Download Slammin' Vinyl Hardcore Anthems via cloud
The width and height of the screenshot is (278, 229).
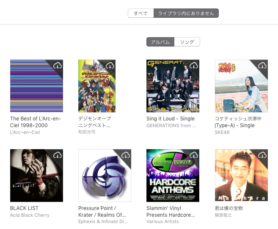pyautogui.click(x=194, y=155)
